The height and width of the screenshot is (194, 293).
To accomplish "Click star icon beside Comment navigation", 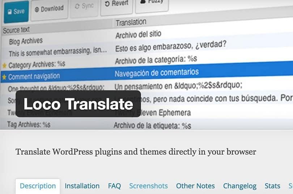I will point(4,77).
